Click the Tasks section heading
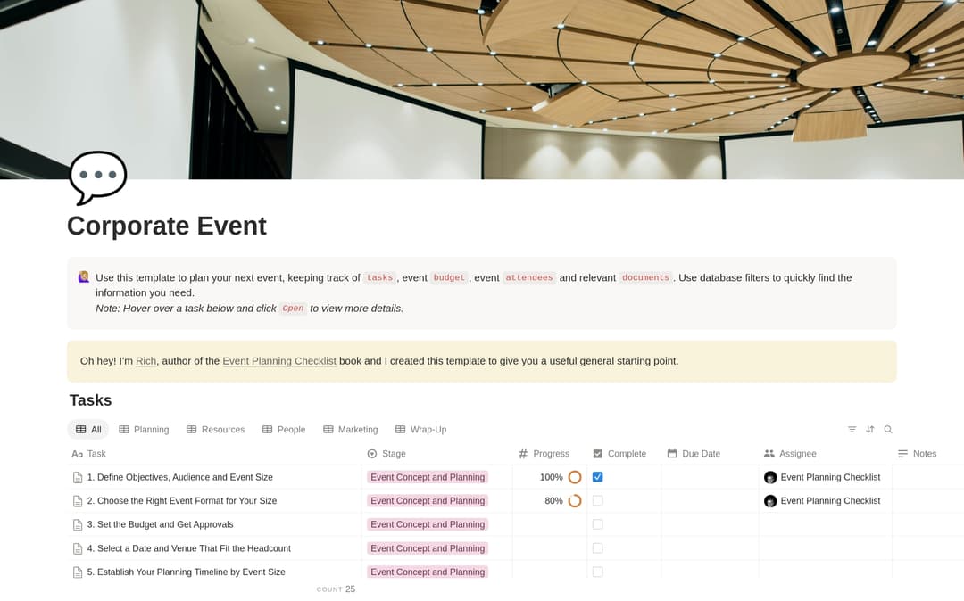Viewport: 964px width, 601px height. (90, 400)
